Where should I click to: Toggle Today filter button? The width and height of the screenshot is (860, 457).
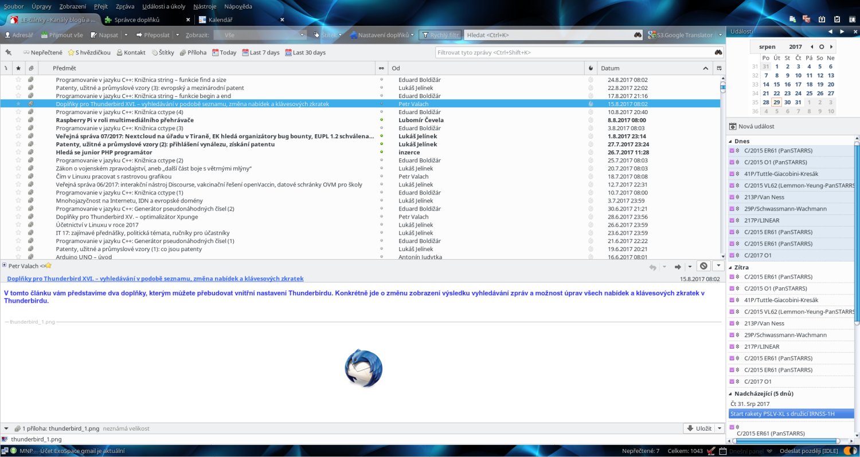point(224,52)
